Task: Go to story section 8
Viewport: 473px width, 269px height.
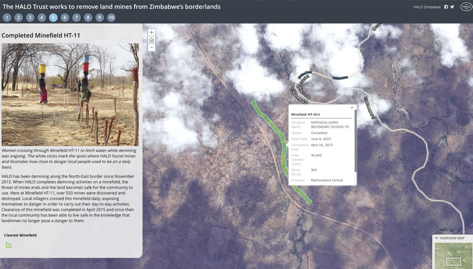Action: pos(88,17)
